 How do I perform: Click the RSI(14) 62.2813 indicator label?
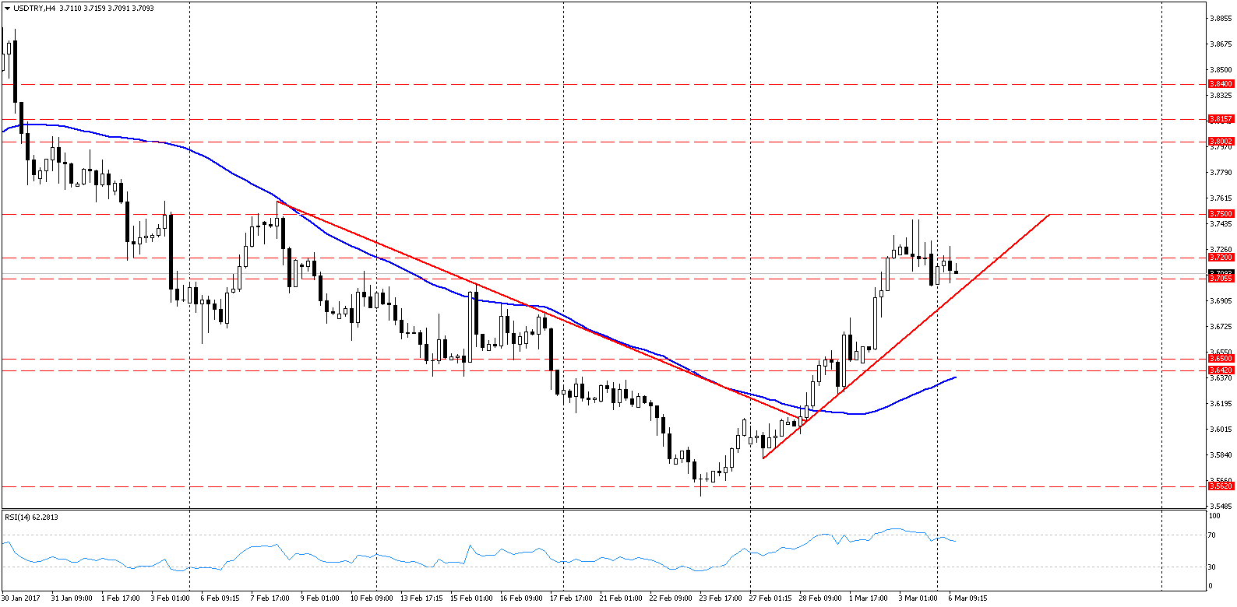(31, 517)
